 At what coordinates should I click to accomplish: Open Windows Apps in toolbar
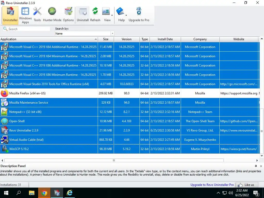[x=25, y=15]
